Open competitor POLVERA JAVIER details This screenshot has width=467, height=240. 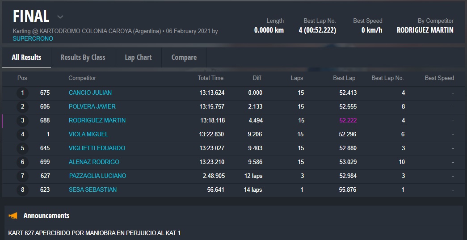[92, 106]
